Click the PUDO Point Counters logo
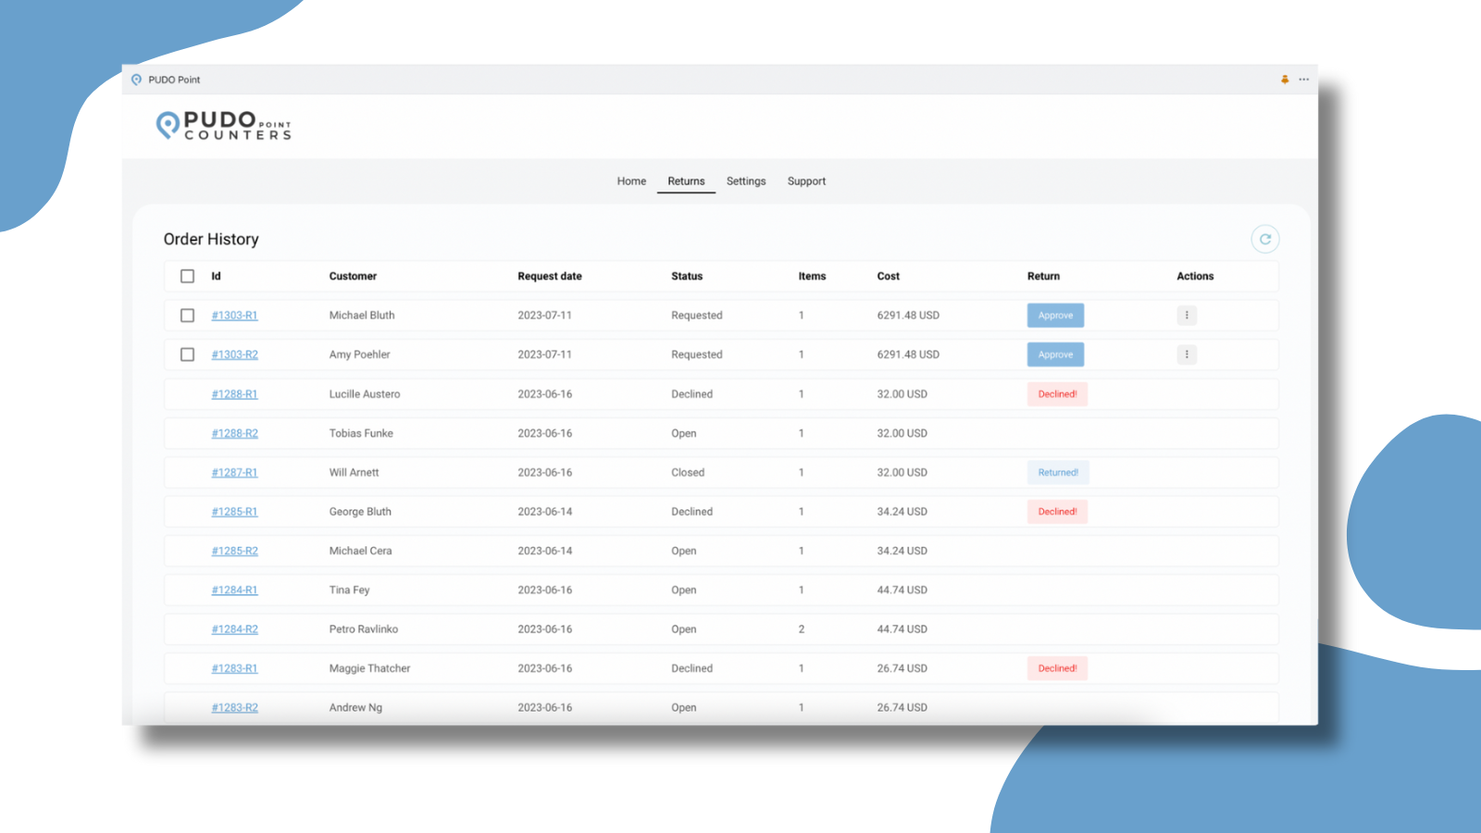 tap(224, 125)
